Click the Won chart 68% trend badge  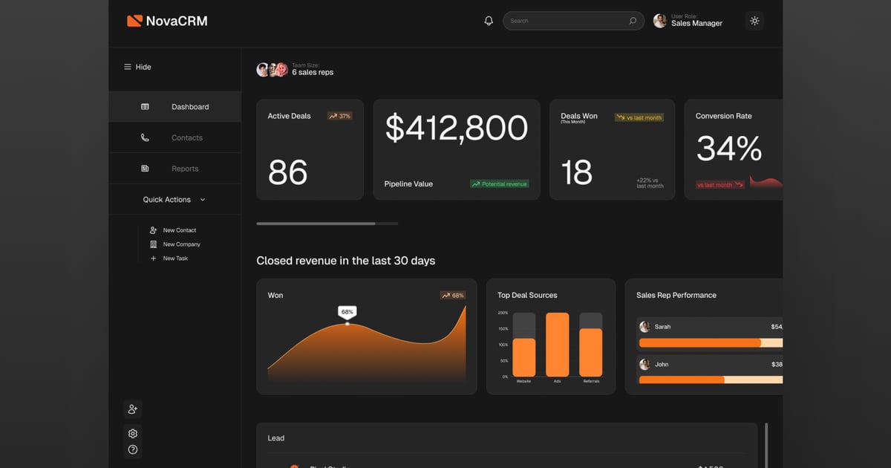pos(453,295)
